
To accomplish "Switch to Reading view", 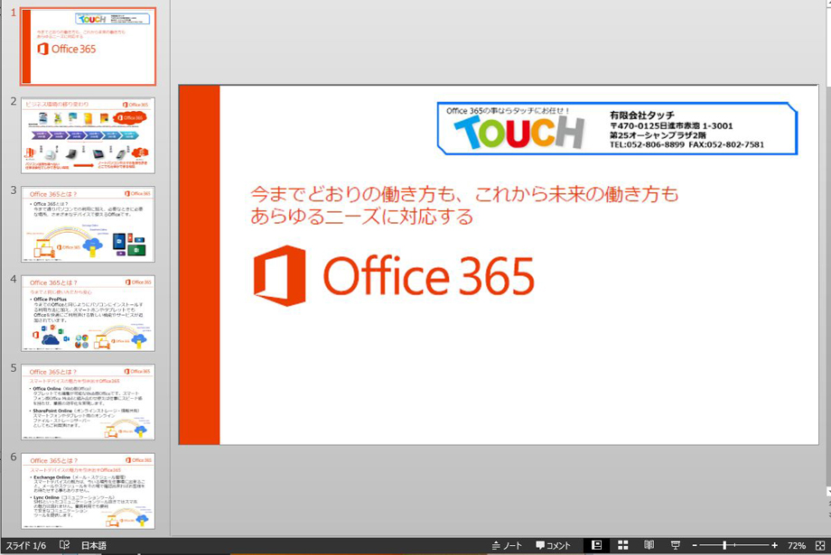I will tap(649, 546).
